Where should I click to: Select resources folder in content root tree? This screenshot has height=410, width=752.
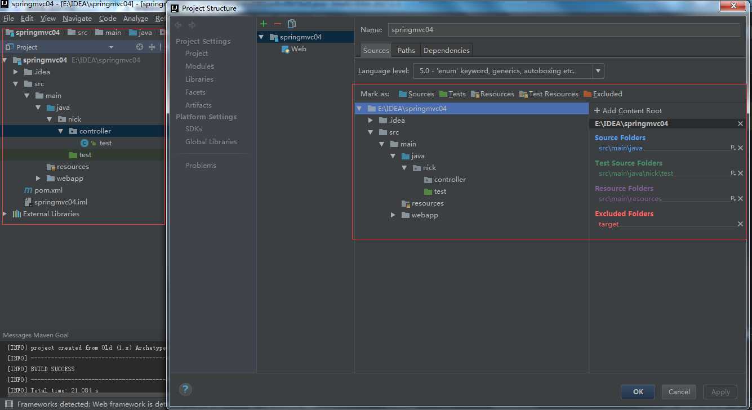click(422, 203)
